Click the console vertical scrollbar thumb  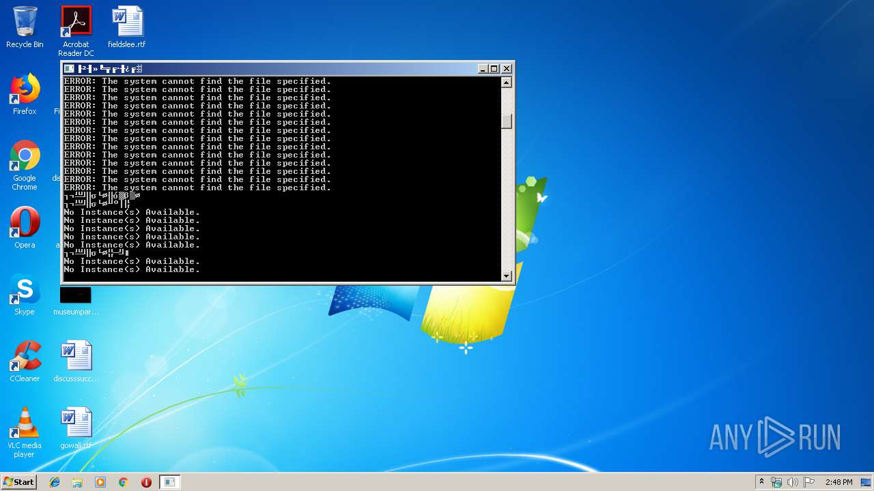tap(507, 121)
